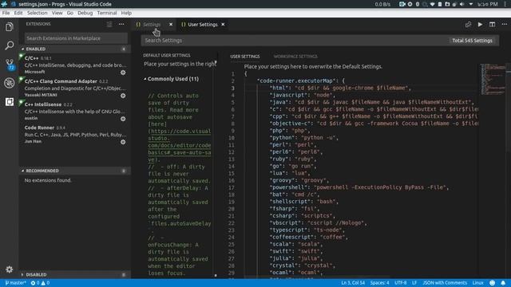Open gear menu for C++ Intellisense extension
Image resolution: width=511 pixels, height=287 pixels.
(x=123, y=119)
